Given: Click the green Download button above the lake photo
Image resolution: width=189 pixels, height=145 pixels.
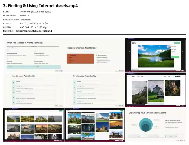Looking at the screenshot, I should (x=177, y=43).
